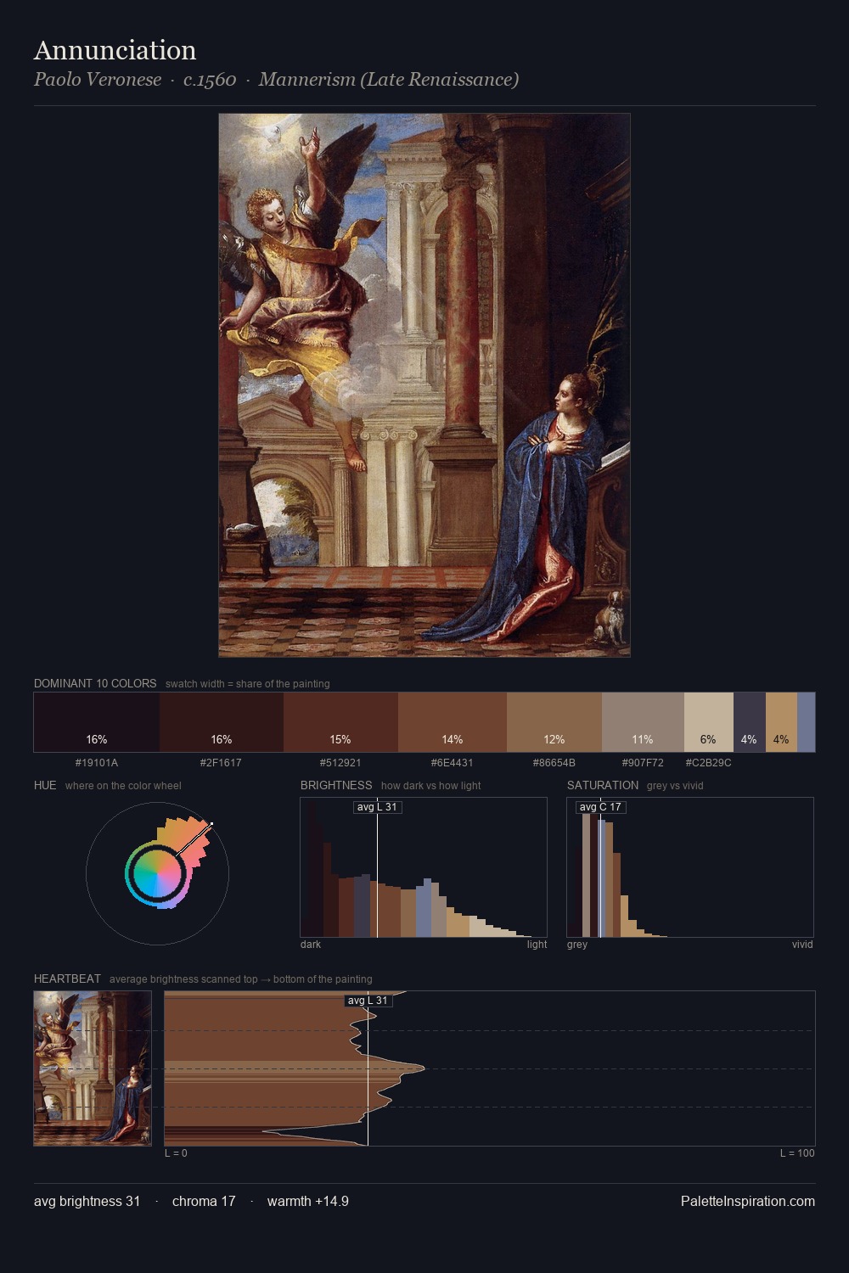Choose the tan 4% swatch
849x1273 pixels.
(x=781, y=722)
